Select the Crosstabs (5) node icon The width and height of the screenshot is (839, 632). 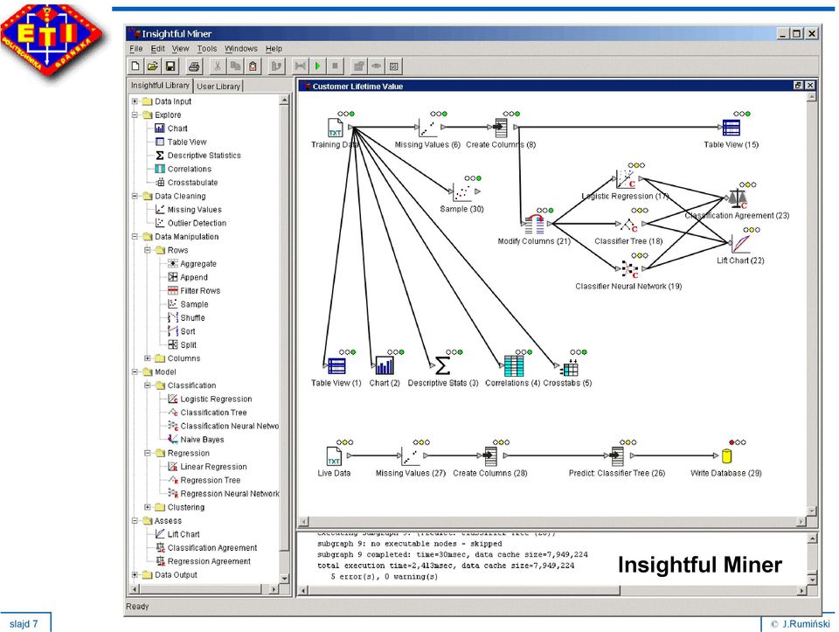570,366
